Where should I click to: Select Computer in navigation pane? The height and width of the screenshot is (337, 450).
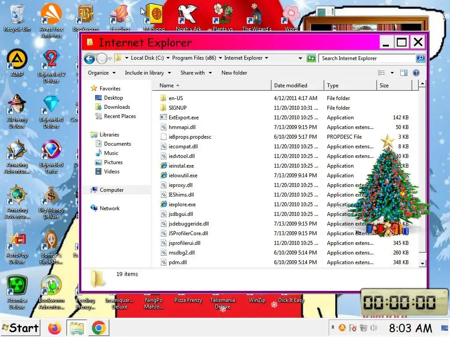point(111,190)
